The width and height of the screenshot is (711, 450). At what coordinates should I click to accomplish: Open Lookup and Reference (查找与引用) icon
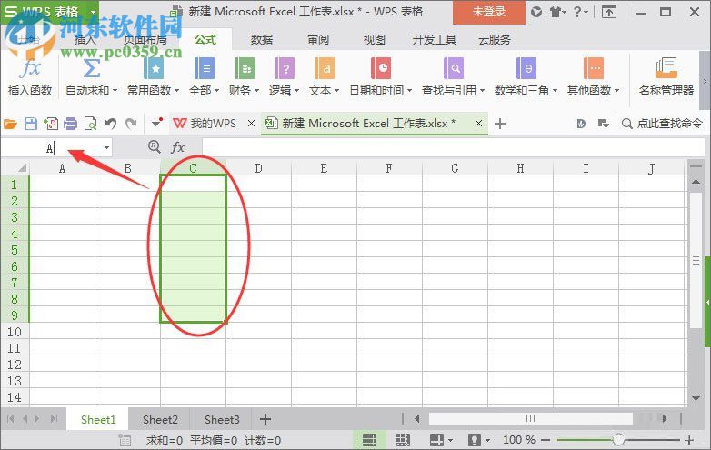tap(454, 68)
